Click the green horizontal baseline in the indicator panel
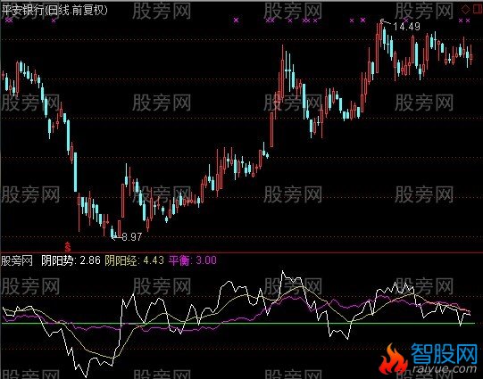Screen dimensions: 483x379 click(x=237, y=324)
